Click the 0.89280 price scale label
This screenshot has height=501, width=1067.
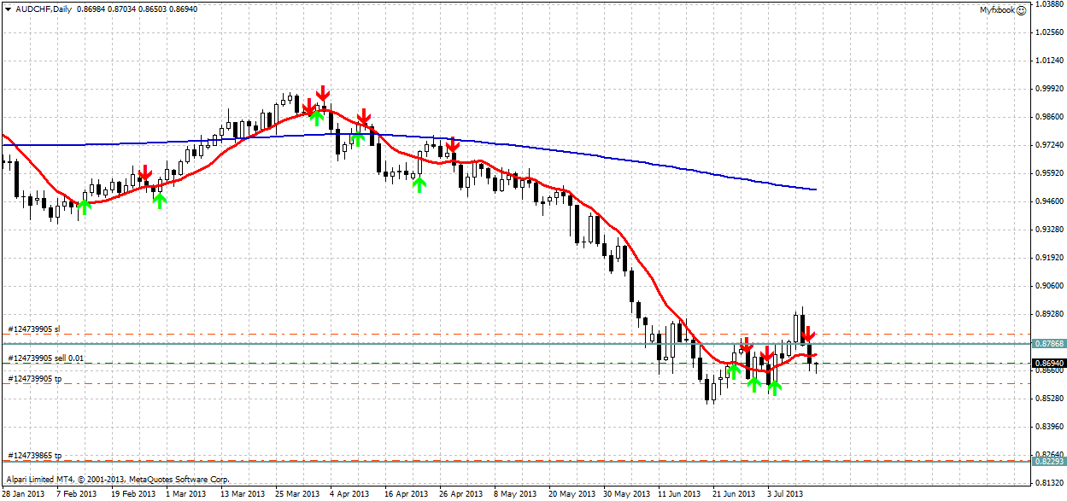coord(1049,314)
